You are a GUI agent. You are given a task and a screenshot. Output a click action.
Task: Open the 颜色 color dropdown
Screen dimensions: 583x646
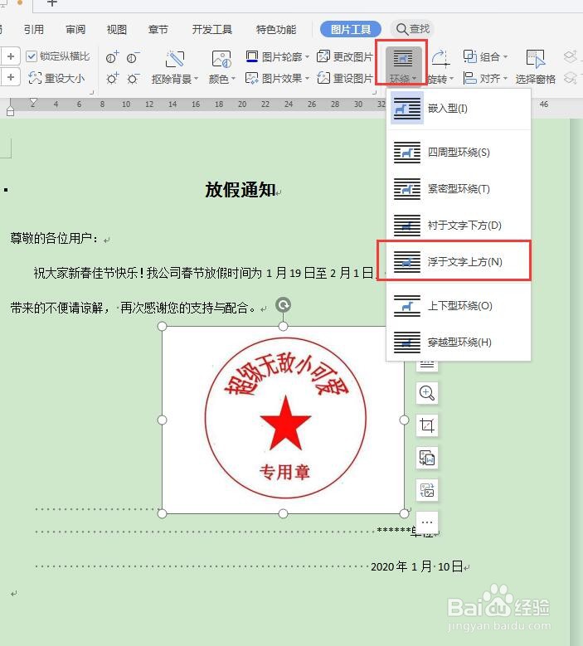click(221, 79)
